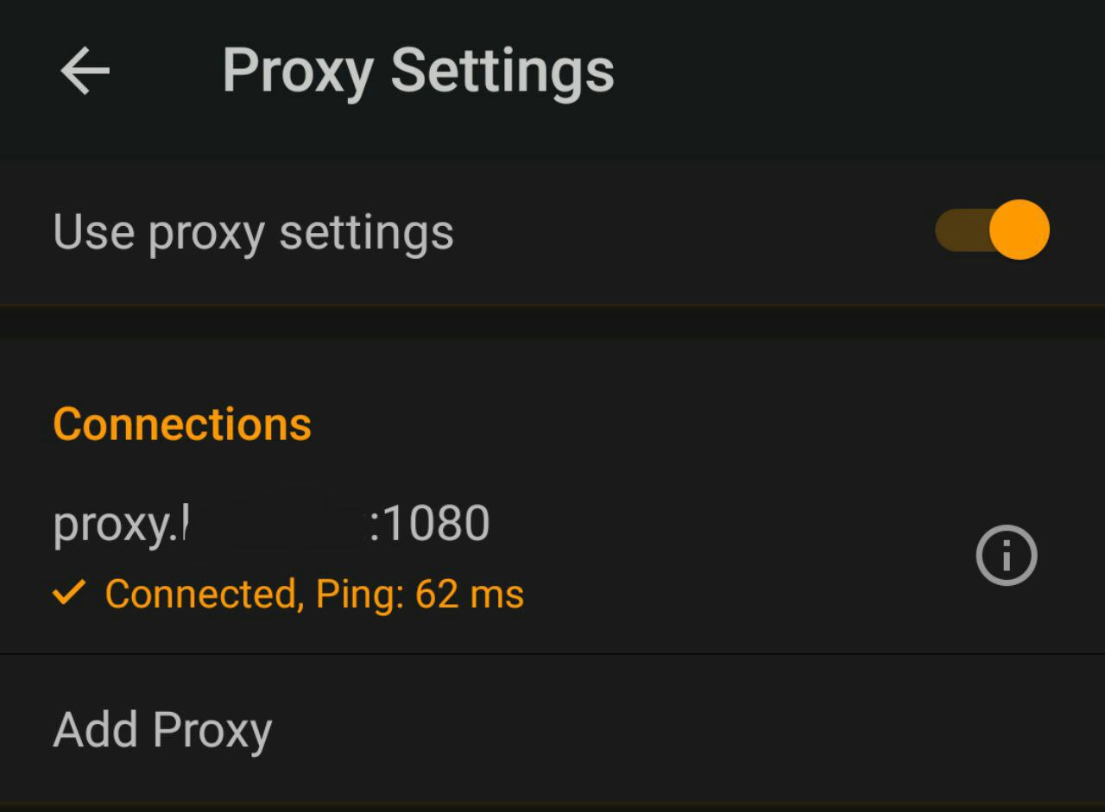Click the orange knob of the toggle
This screenshot has width=1105, height=812.
tap(1019, 230)
